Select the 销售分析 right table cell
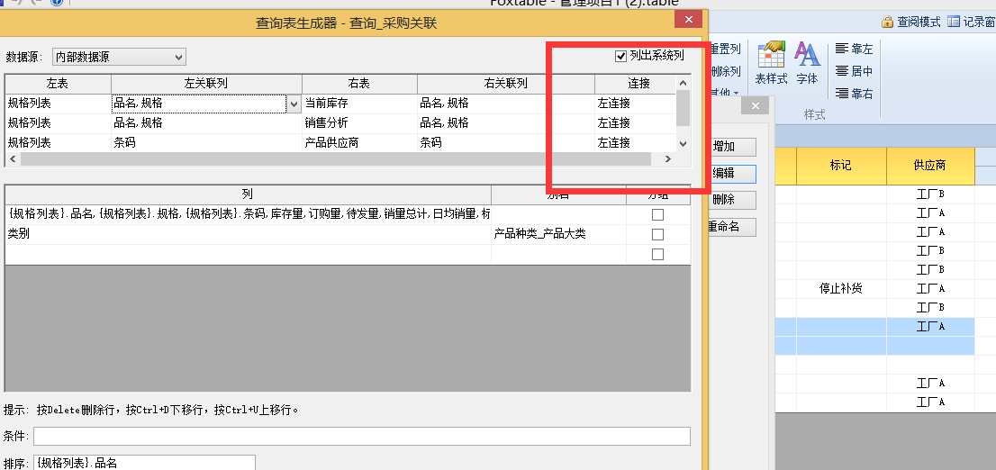The width and height of the screenshot is (996, 470). pyautogui.click(x=359, y=123)
